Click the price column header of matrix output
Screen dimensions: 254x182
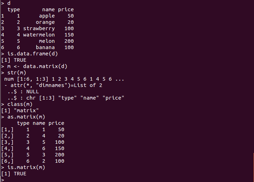tap(56, 123)
